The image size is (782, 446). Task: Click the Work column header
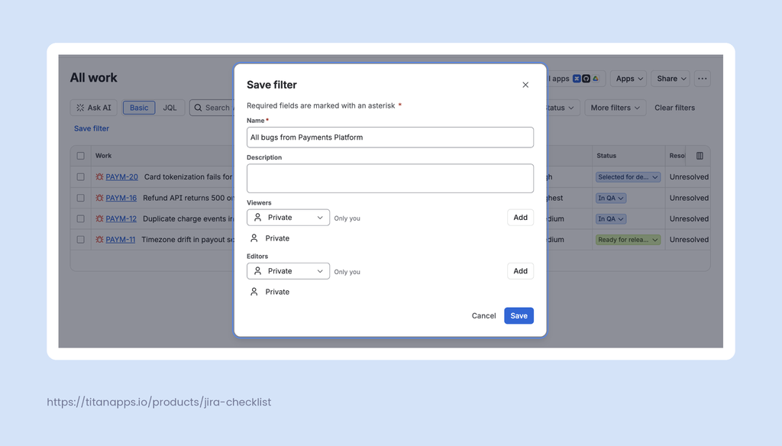[104, 156]
